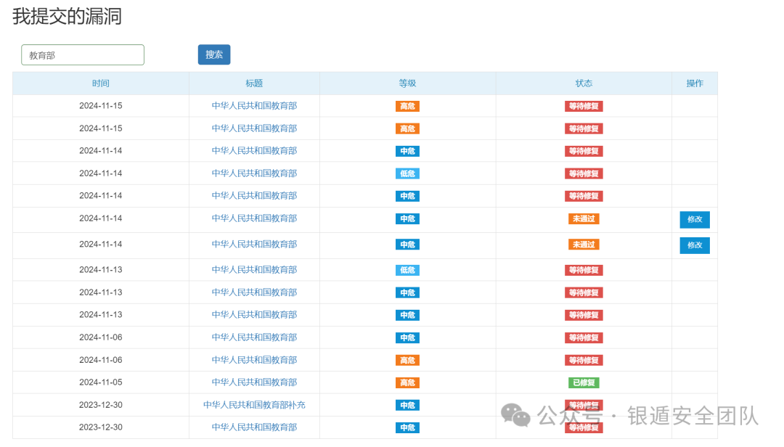
Task: Click the 我提交的漏洞 page heading
Action: click(67, 17)
